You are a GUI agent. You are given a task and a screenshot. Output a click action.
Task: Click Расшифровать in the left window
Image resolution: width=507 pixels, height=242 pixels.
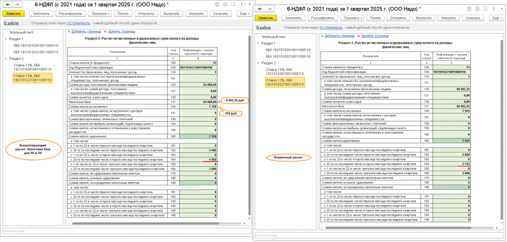(70, 13)
